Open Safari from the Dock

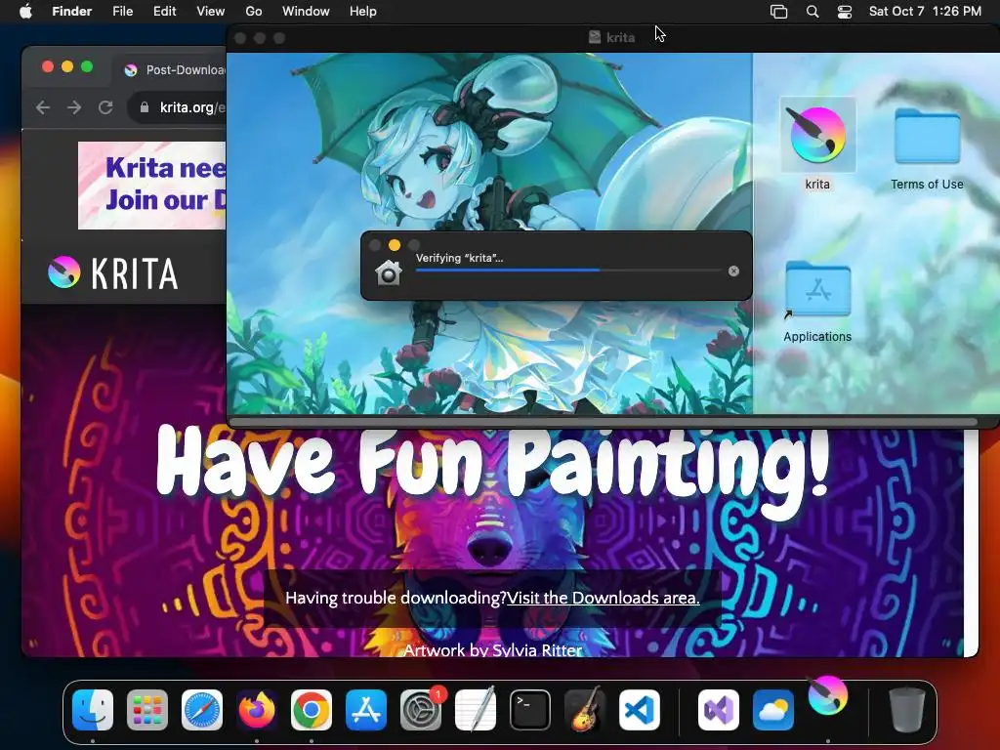[x=202, y=710]
